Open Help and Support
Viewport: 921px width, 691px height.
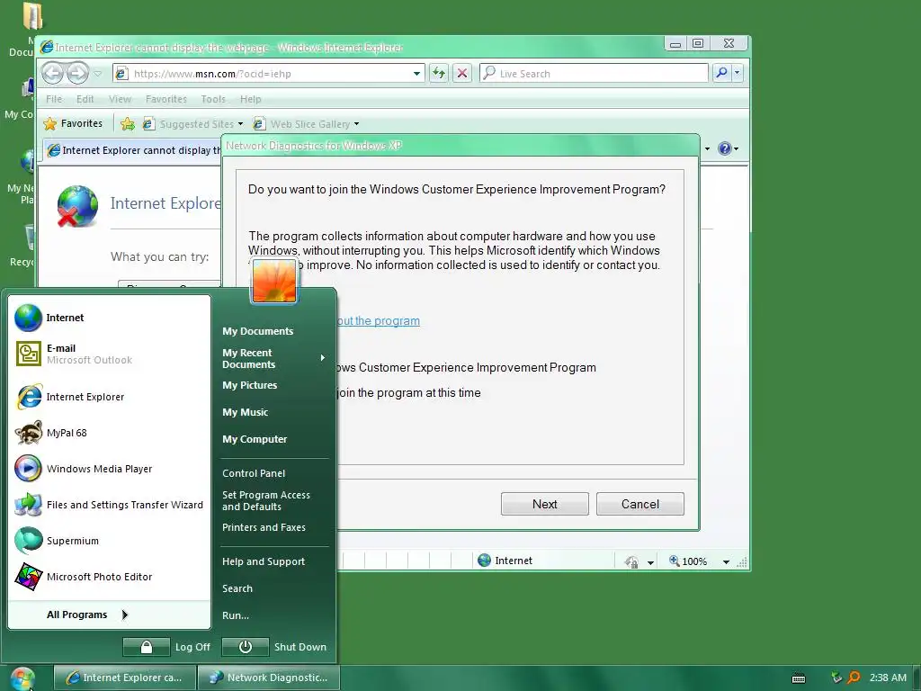tap(264, 561)
